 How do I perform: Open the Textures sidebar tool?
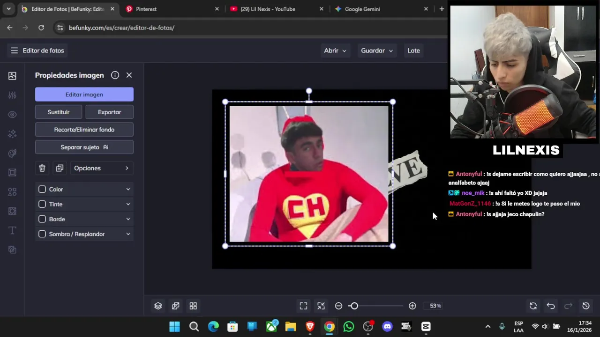point(12,250)
